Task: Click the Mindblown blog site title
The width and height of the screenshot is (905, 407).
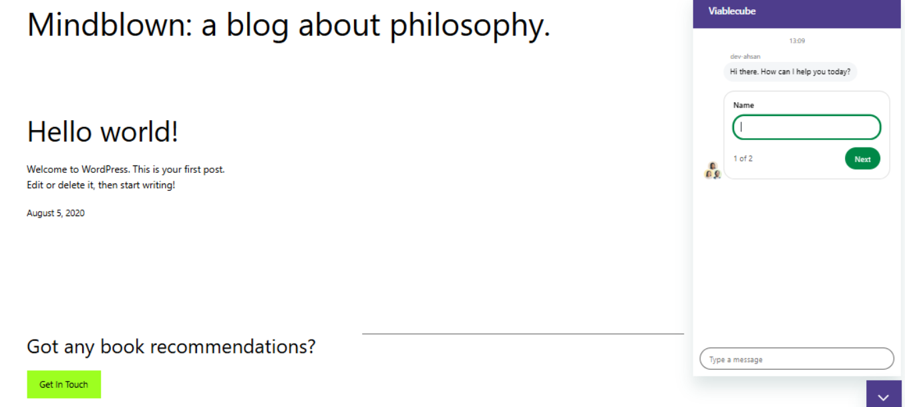Action: [x=289, y=25]
